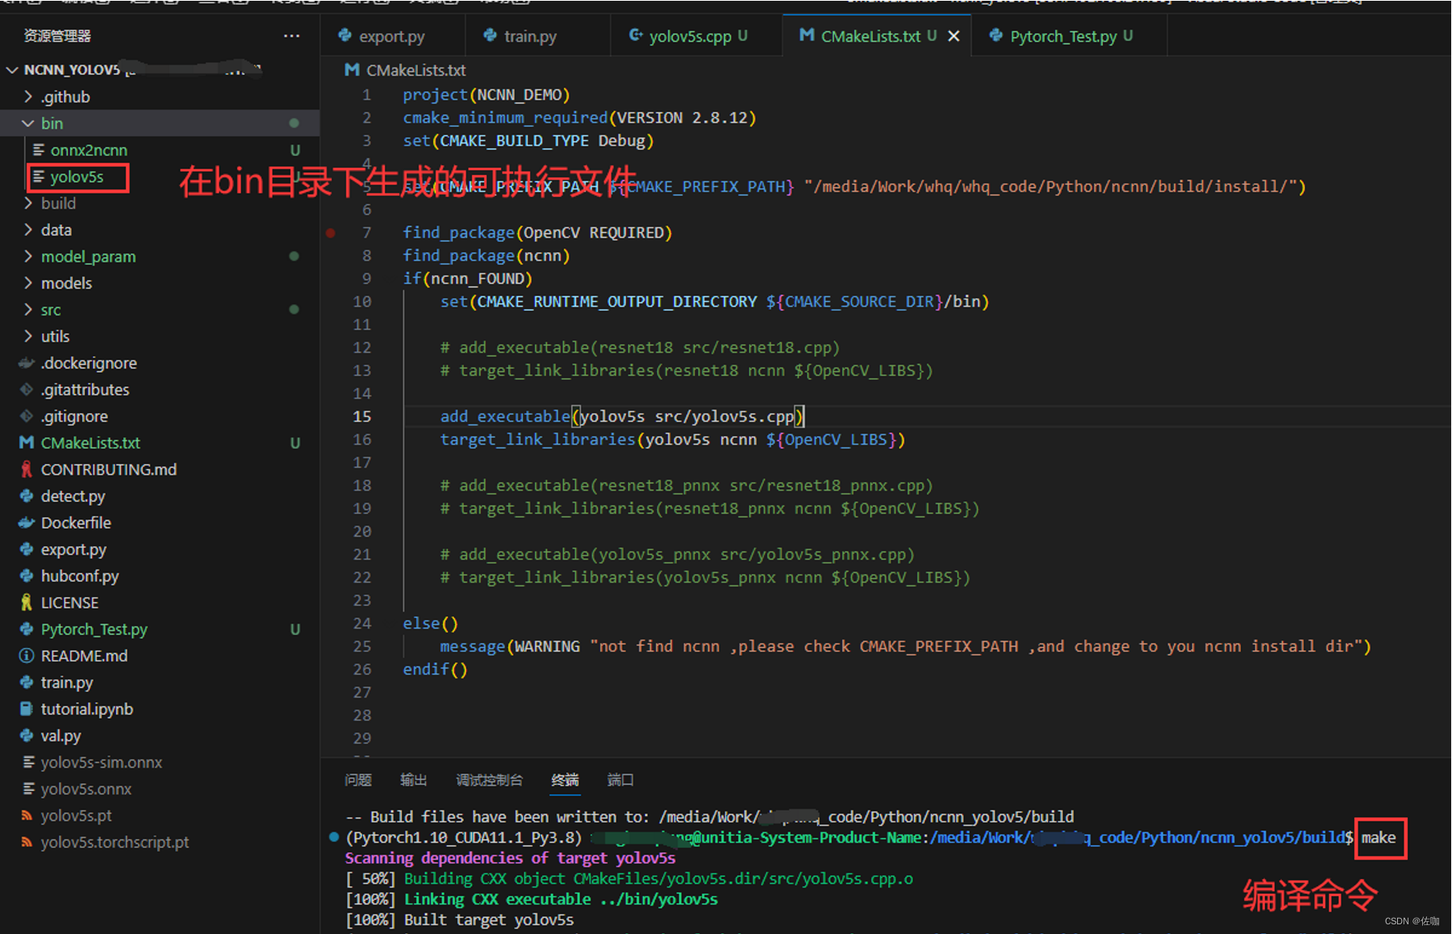Select the 终端 terminal panel tab
1452x934 pixels.
(x=565, y=780)
